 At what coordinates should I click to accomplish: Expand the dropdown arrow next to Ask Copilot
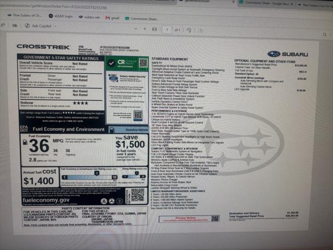point(55,27)
